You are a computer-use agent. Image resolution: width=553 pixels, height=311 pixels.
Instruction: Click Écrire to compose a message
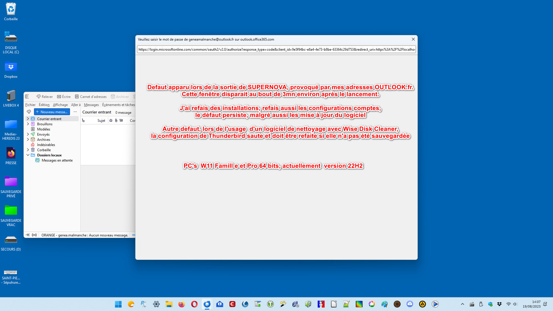(64, 97)
